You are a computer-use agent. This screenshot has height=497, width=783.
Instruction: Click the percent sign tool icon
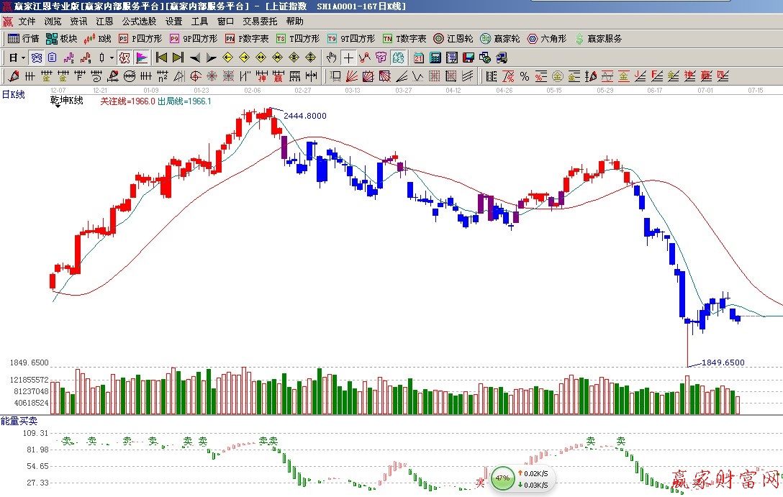[x=524, y=76]
